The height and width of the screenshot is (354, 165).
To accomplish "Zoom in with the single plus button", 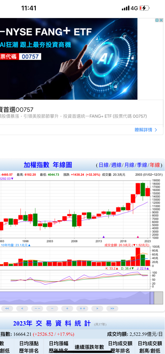I will (67, 308).
